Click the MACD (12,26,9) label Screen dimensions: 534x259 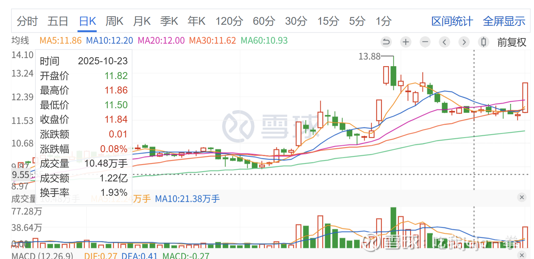pos(42,256)
